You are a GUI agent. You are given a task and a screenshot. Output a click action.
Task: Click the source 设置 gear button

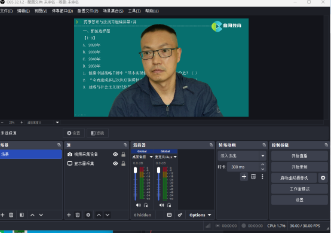click(x=73, y=133)
